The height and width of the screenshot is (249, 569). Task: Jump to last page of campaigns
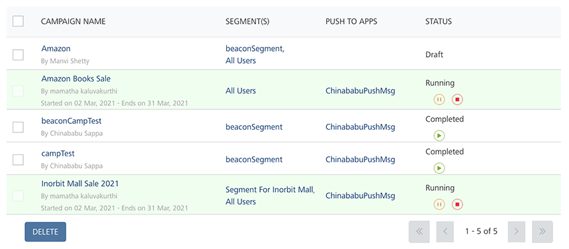(x=543, y=232)
